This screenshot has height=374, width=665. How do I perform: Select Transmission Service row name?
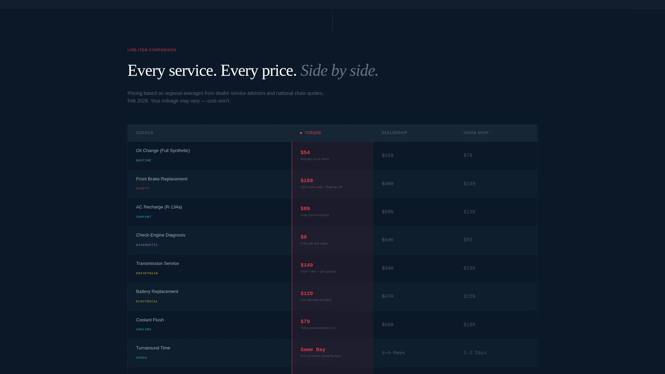click(x=158, y=264)
